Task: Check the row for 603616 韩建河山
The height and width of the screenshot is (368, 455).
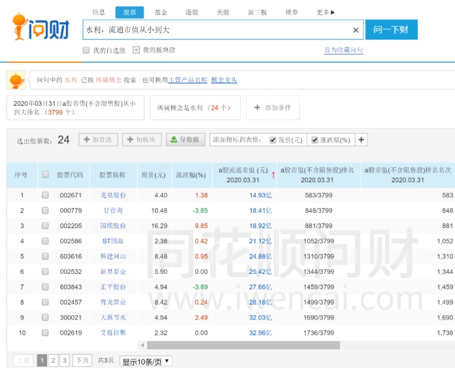Action: pos(45,256)
